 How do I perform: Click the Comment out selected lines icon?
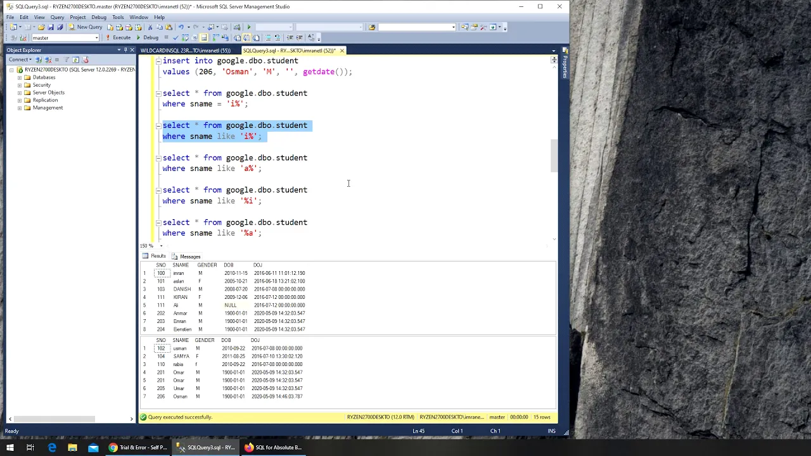coord(267,37)
